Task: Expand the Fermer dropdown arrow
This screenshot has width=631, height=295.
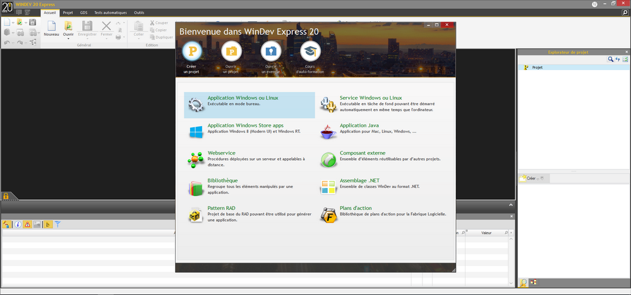Action: (x=106, y=38)
